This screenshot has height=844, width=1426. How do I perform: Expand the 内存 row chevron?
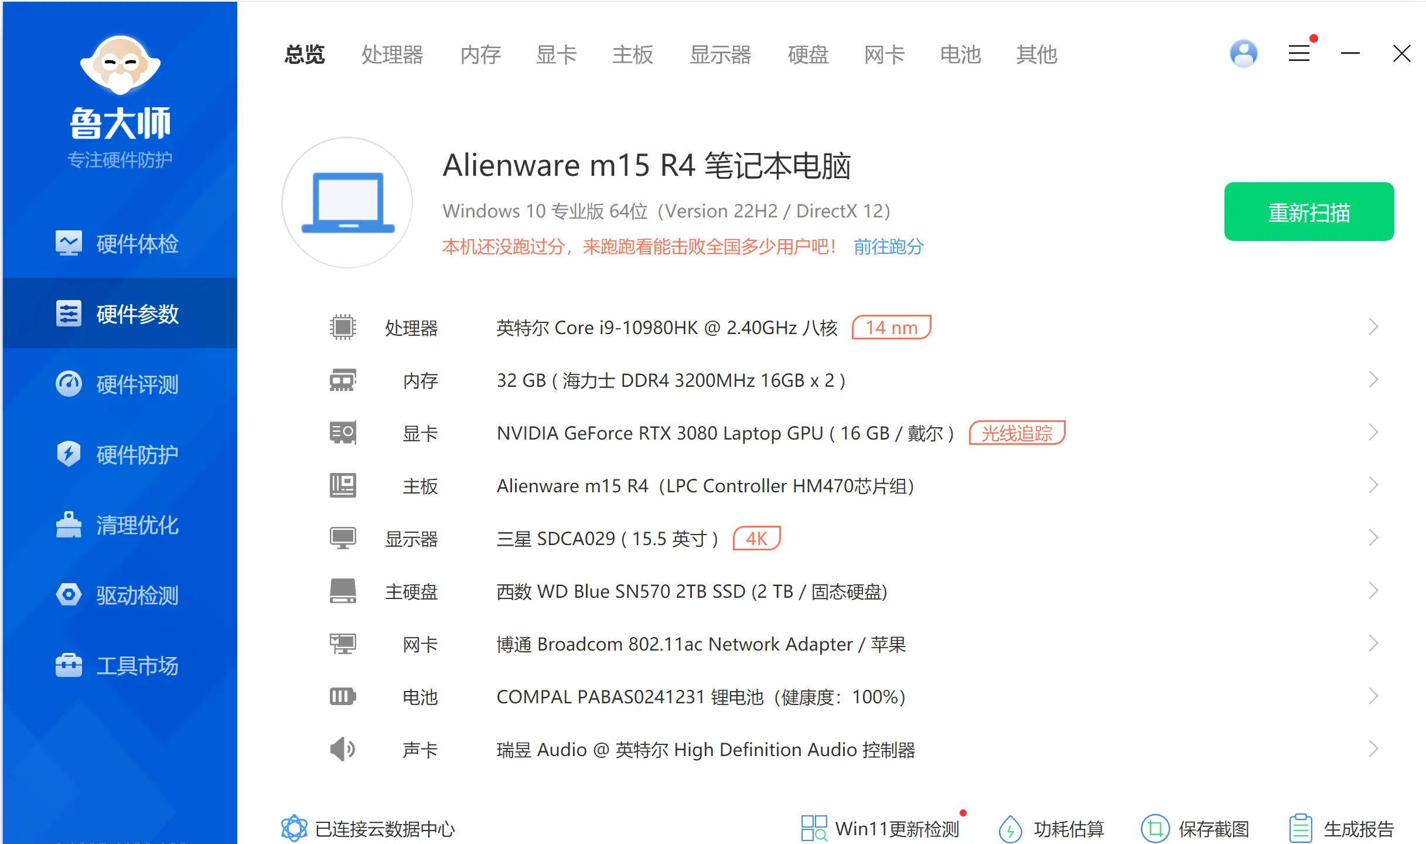1373,380
